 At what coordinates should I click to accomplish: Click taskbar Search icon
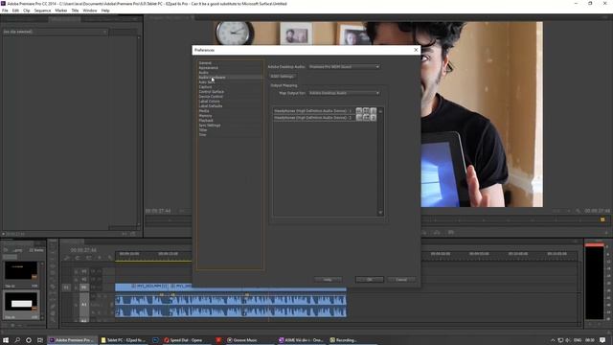click(x=17, y=340)
